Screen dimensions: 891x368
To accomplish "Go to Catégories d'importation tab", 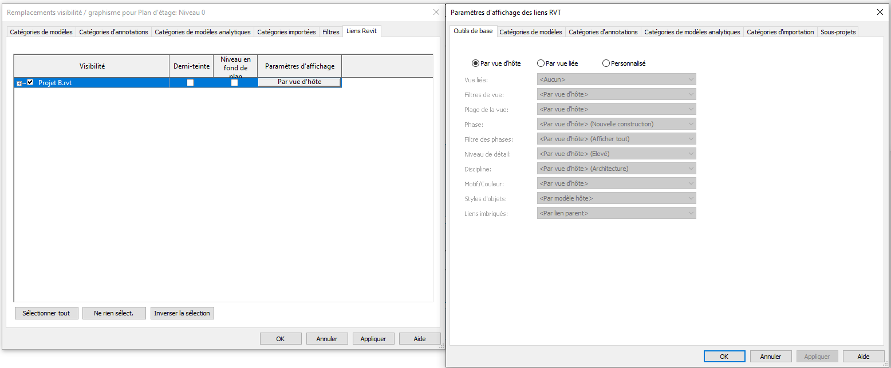I will [780, 32].
